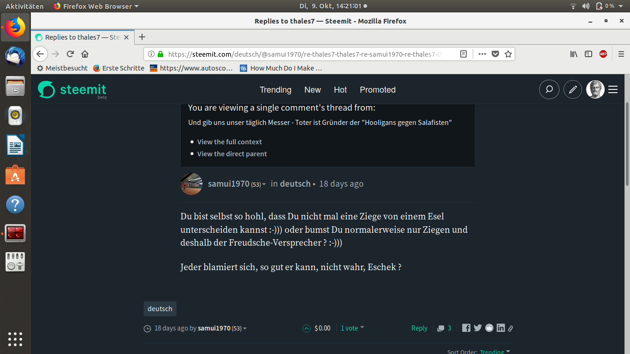Go back with the browser Back arrow

pos(40,54)
